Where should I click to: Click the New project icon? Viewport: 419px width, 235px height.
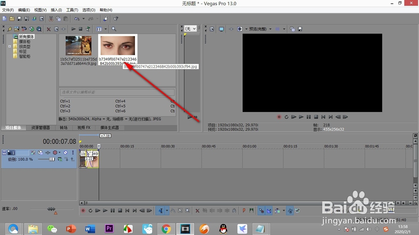(x=5, y=19)
